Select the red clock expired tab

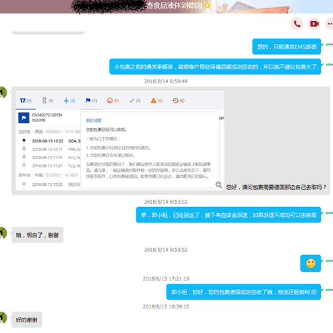pyautogui.click(x=178, y=101)
